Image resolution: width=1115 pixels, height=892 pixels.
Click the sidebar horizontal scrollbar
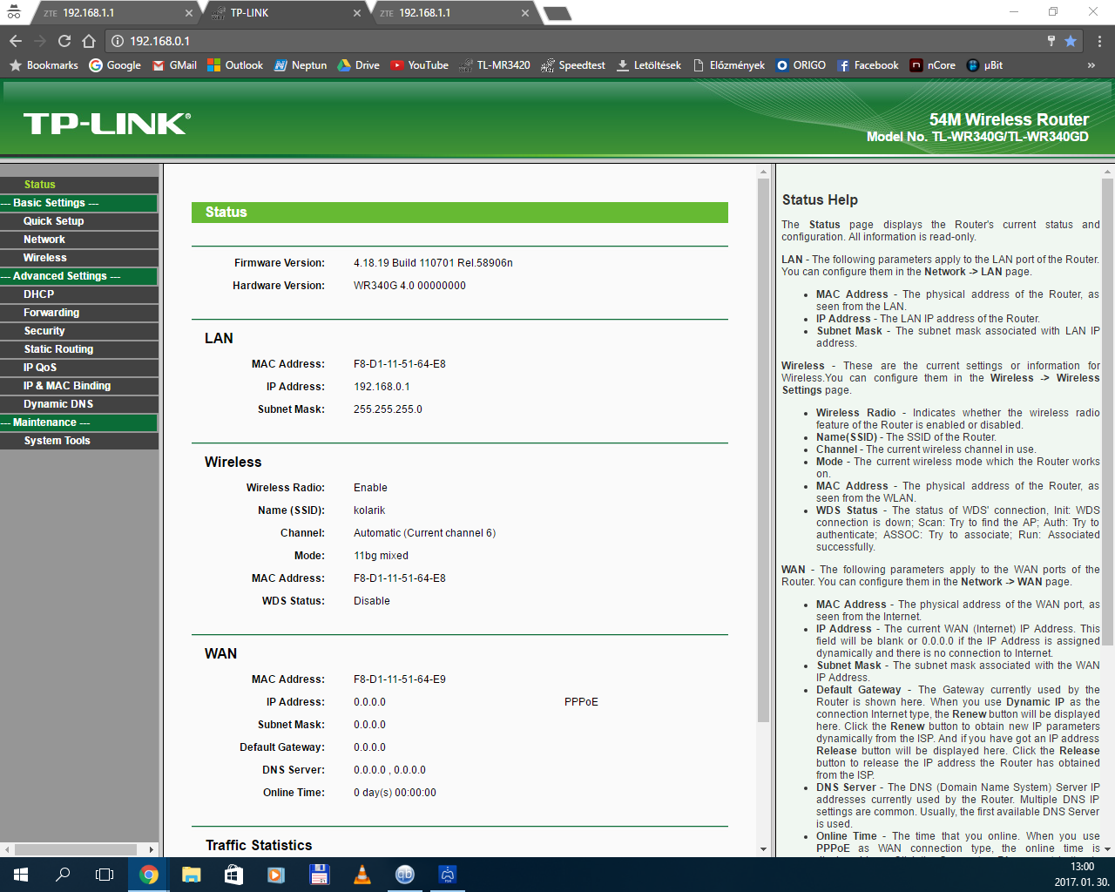click(x=76, y=849)
